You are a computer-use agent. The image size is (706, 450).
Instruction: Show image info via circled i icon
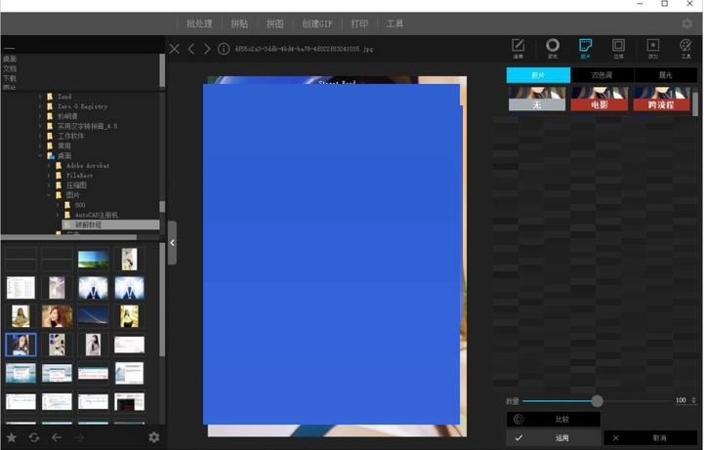coord(224,49)
